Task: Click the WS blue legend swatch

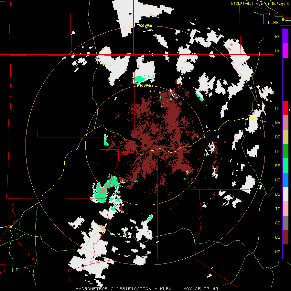Action: [286, 180]
